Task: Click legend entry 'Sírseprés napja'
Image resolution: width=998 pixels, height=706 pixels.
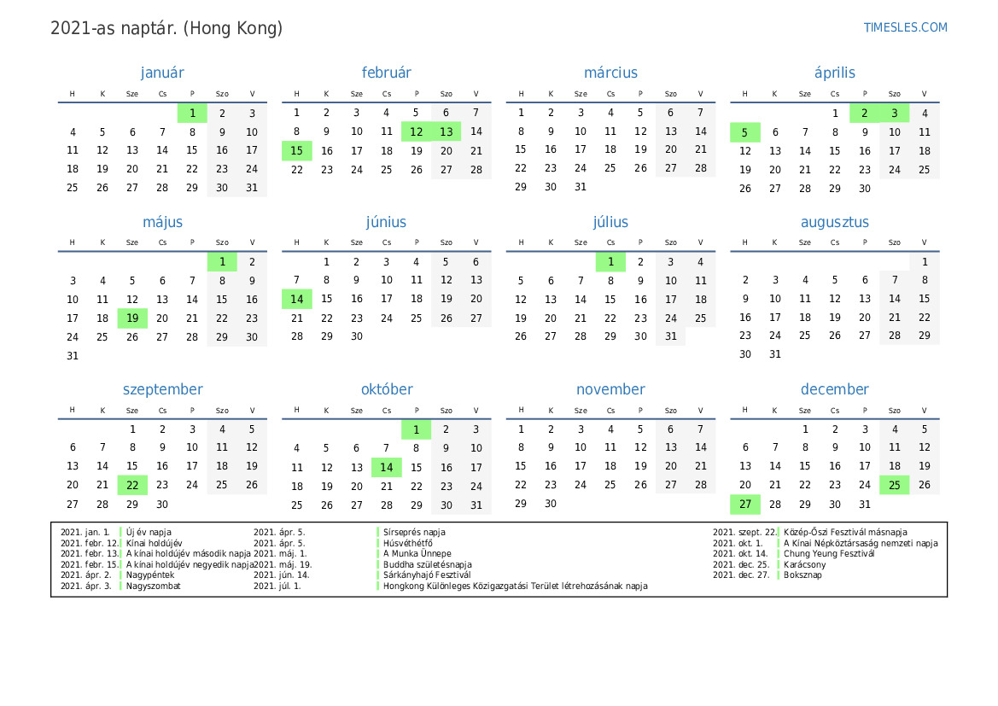Action: [414, 532]
